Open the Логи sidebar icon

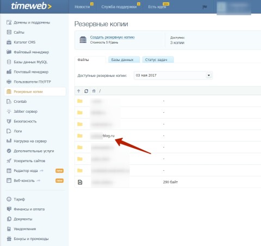point(9,131)
